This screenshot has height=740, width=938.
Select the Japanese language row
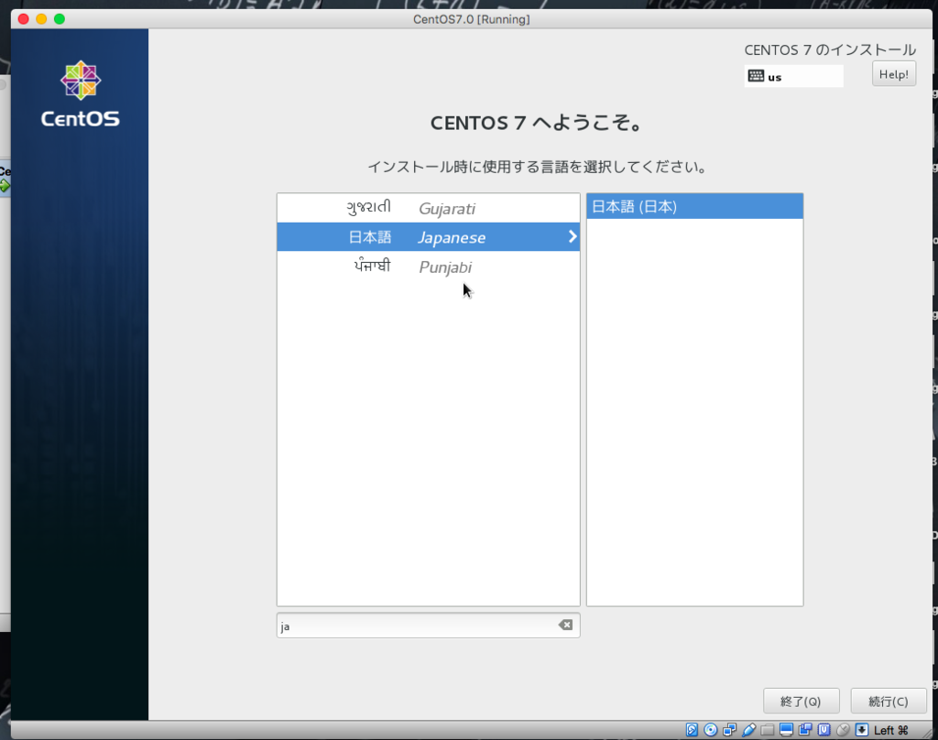tap(429, 237)
